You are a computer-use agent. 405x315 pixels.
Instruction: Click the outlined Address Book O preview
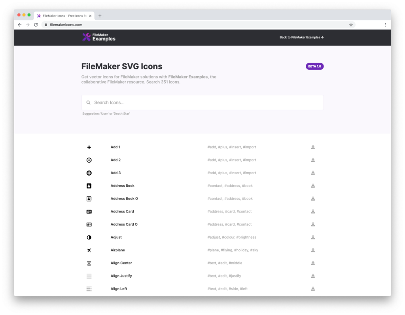pos(89,199)
